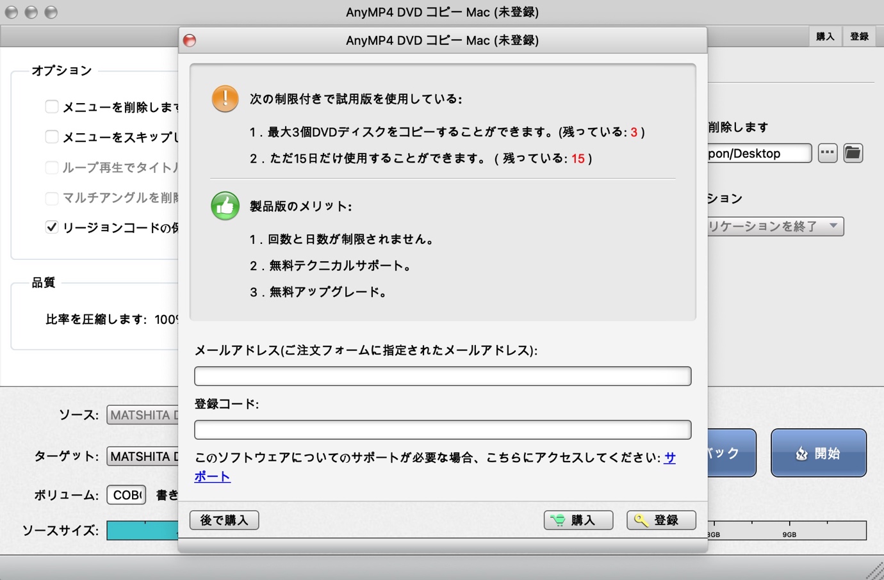Click the 後で購入 button
The height and width of the screenshot is (580, 884).
224,520
